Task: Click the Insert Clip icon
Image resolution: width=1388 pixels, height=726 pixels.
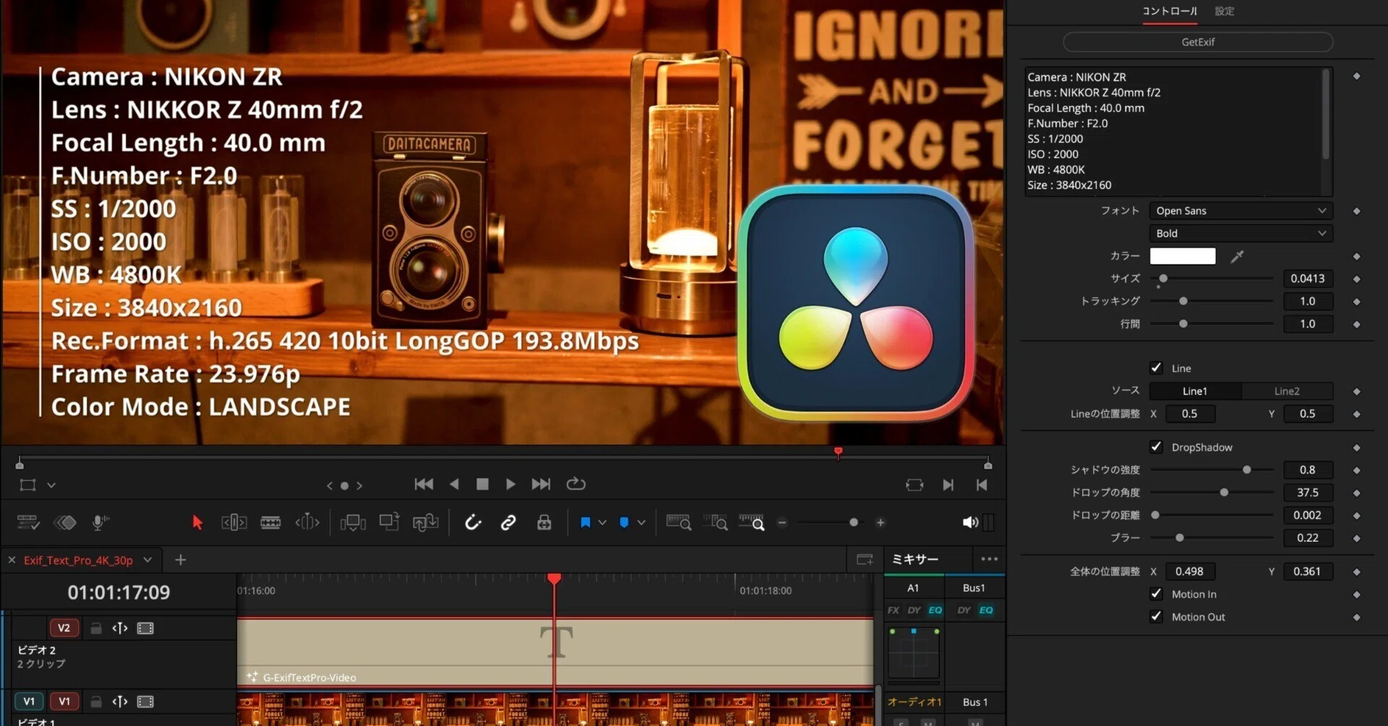Action: (x=353, y=522)
